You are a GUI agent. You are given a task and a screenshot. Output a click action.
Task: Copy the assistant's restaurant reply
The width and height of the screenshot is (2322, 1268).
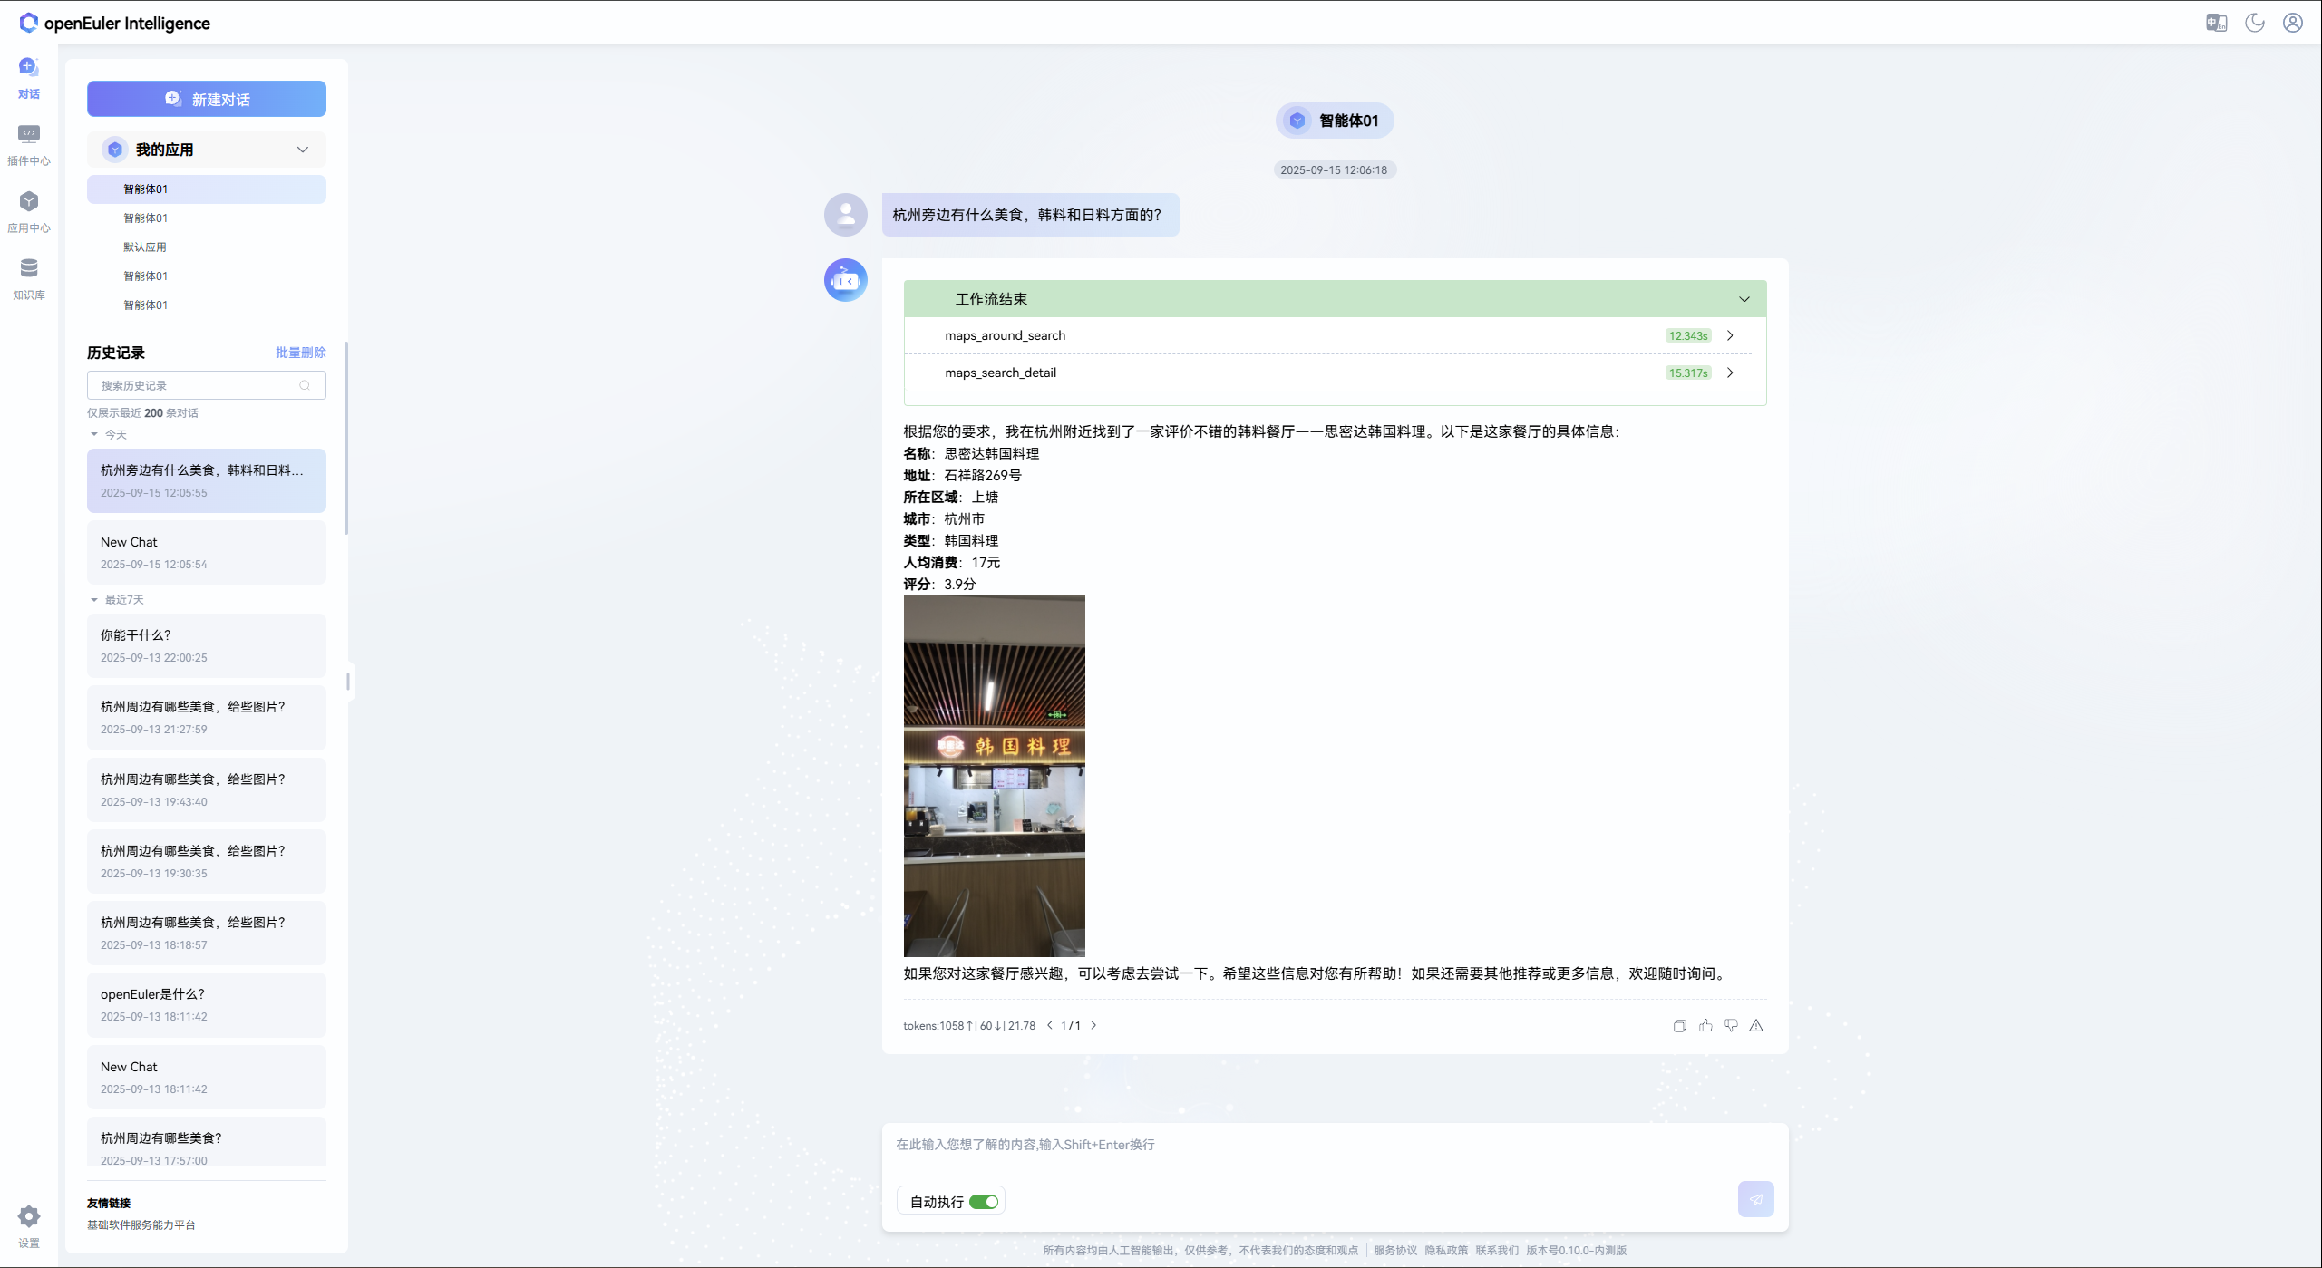1679,1025
